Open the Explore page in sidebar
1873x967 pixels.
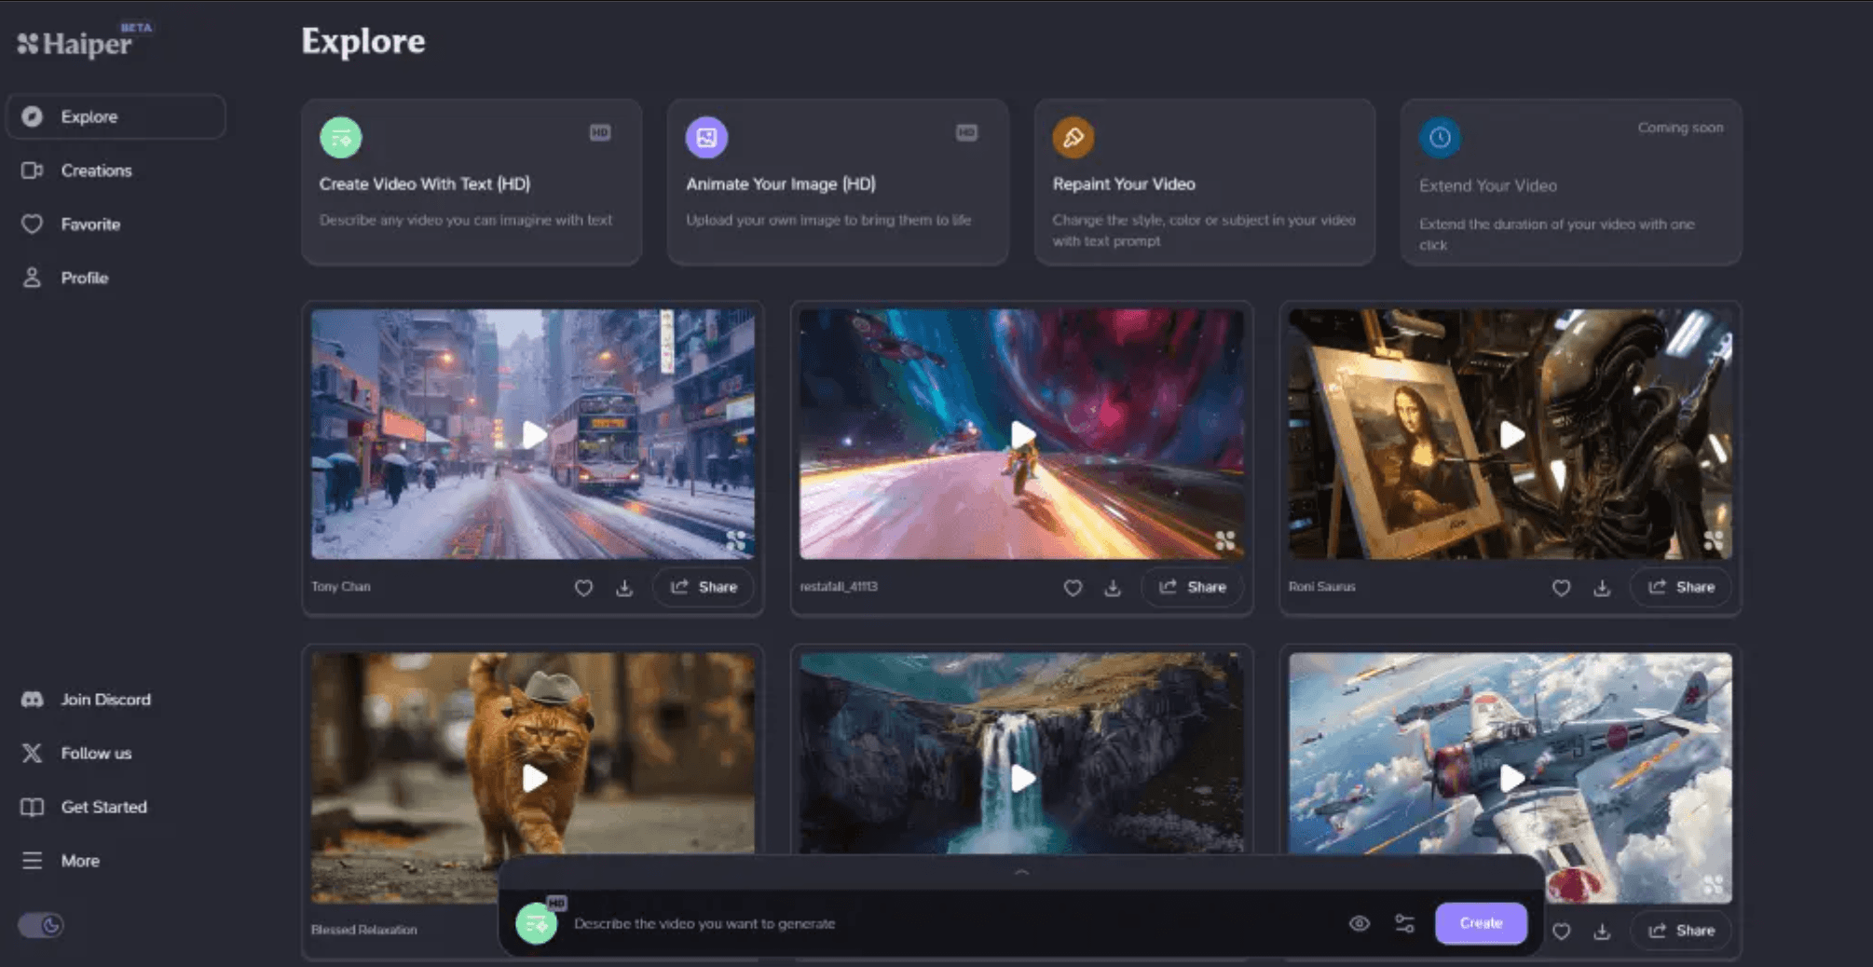point(116,116)
